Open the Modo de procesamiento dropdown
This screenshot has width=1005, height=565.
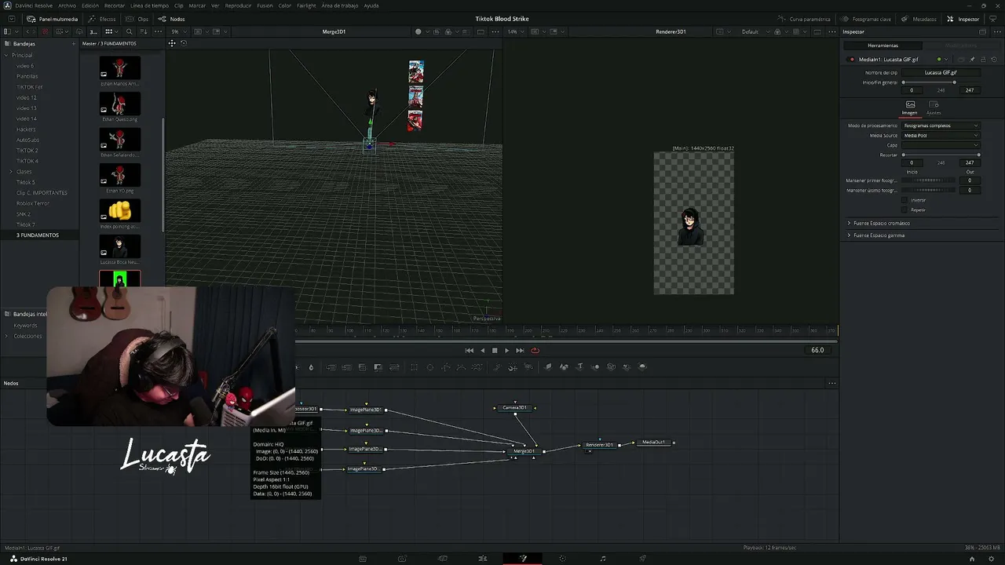[941, 126]
